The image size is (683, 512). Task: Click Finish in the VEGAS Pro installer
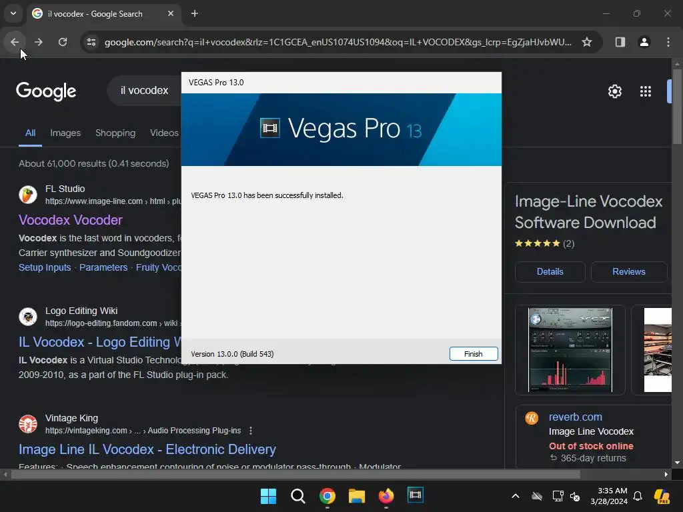[x=474, y=354]
